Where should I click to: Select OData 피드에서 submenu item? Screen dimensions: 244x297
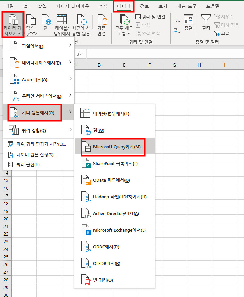tap(115, 180)
